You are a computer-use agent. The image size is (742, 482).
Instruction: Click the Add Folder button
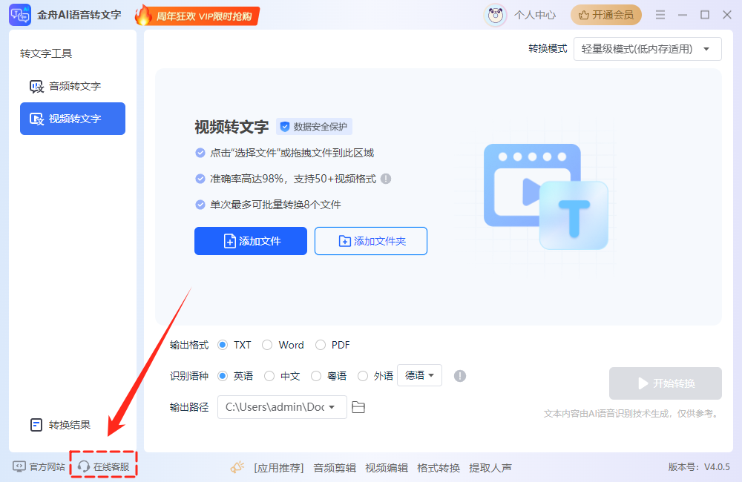[x=371, y=241]
